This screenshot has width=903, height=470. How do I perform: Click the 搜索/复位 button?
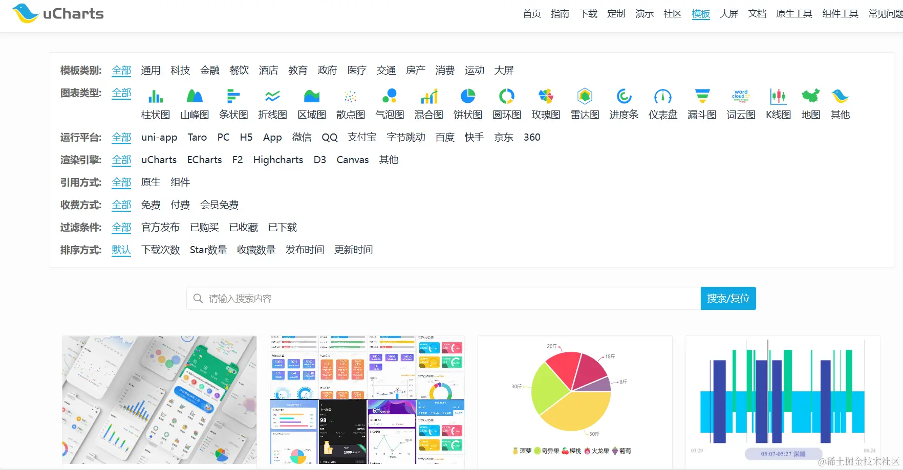tap(728, 298)
